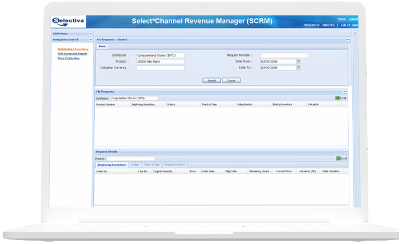Click the Search button
This screenshot has height=244, width=402.
coord(211,81)
